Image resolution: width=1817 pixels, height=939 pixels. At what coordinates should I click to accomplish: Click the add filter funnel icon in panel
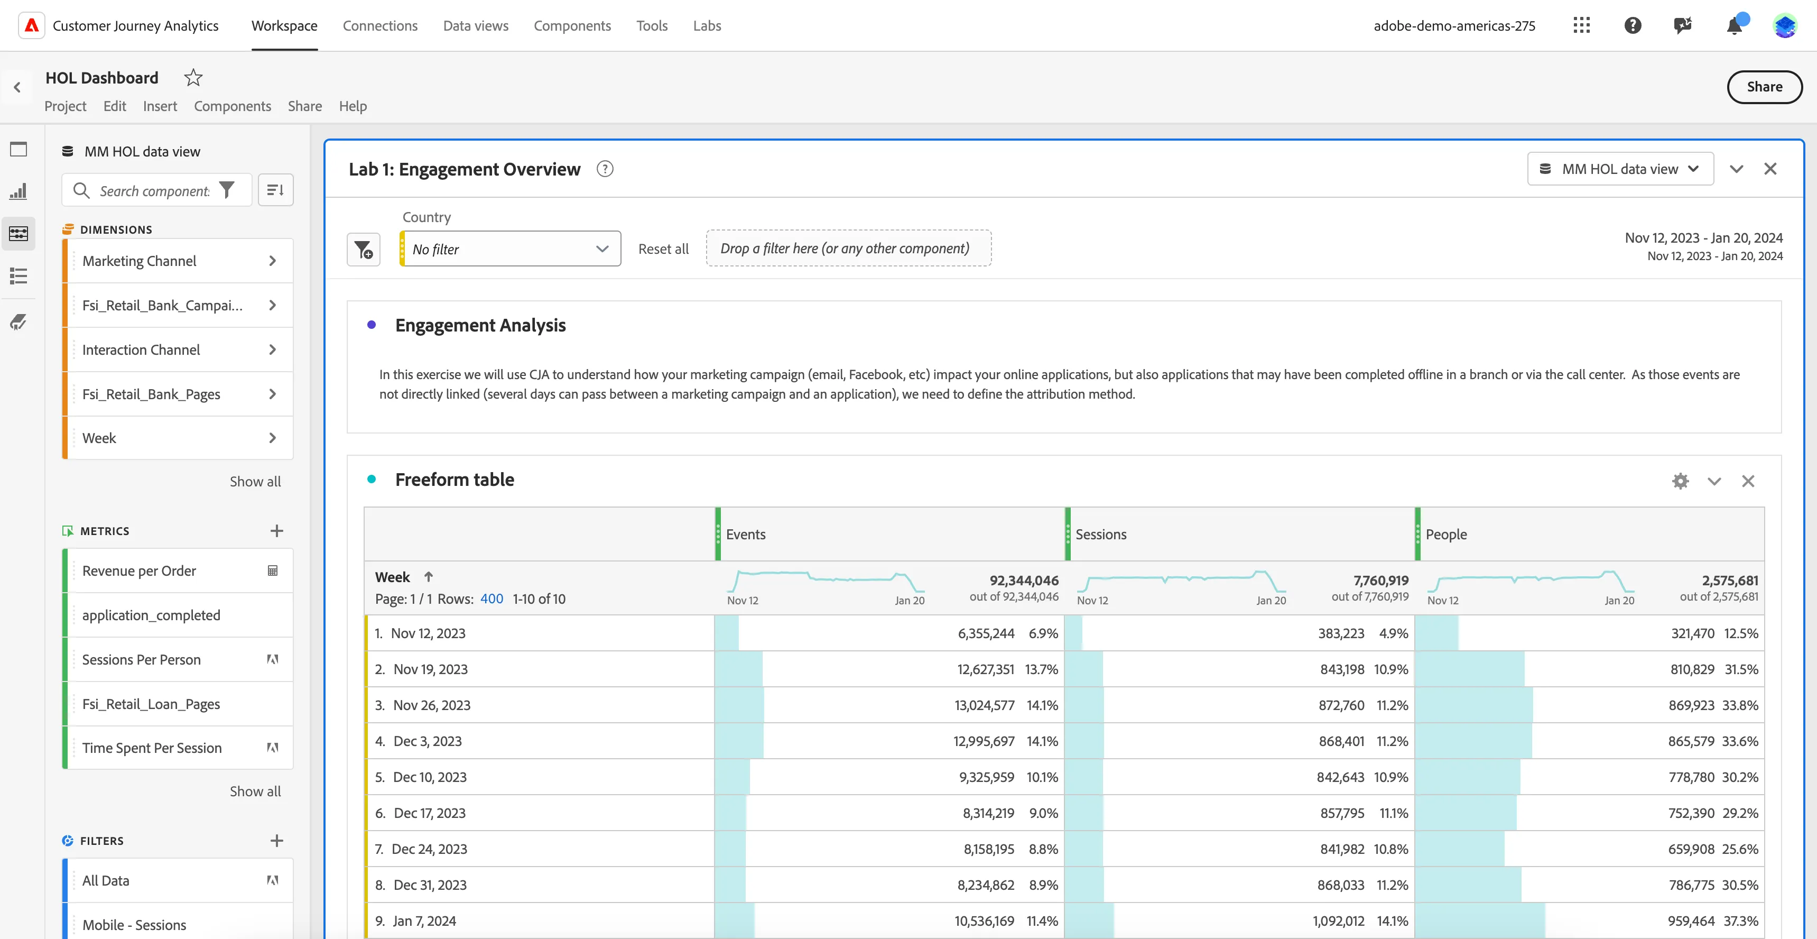(x=363, y=249)
